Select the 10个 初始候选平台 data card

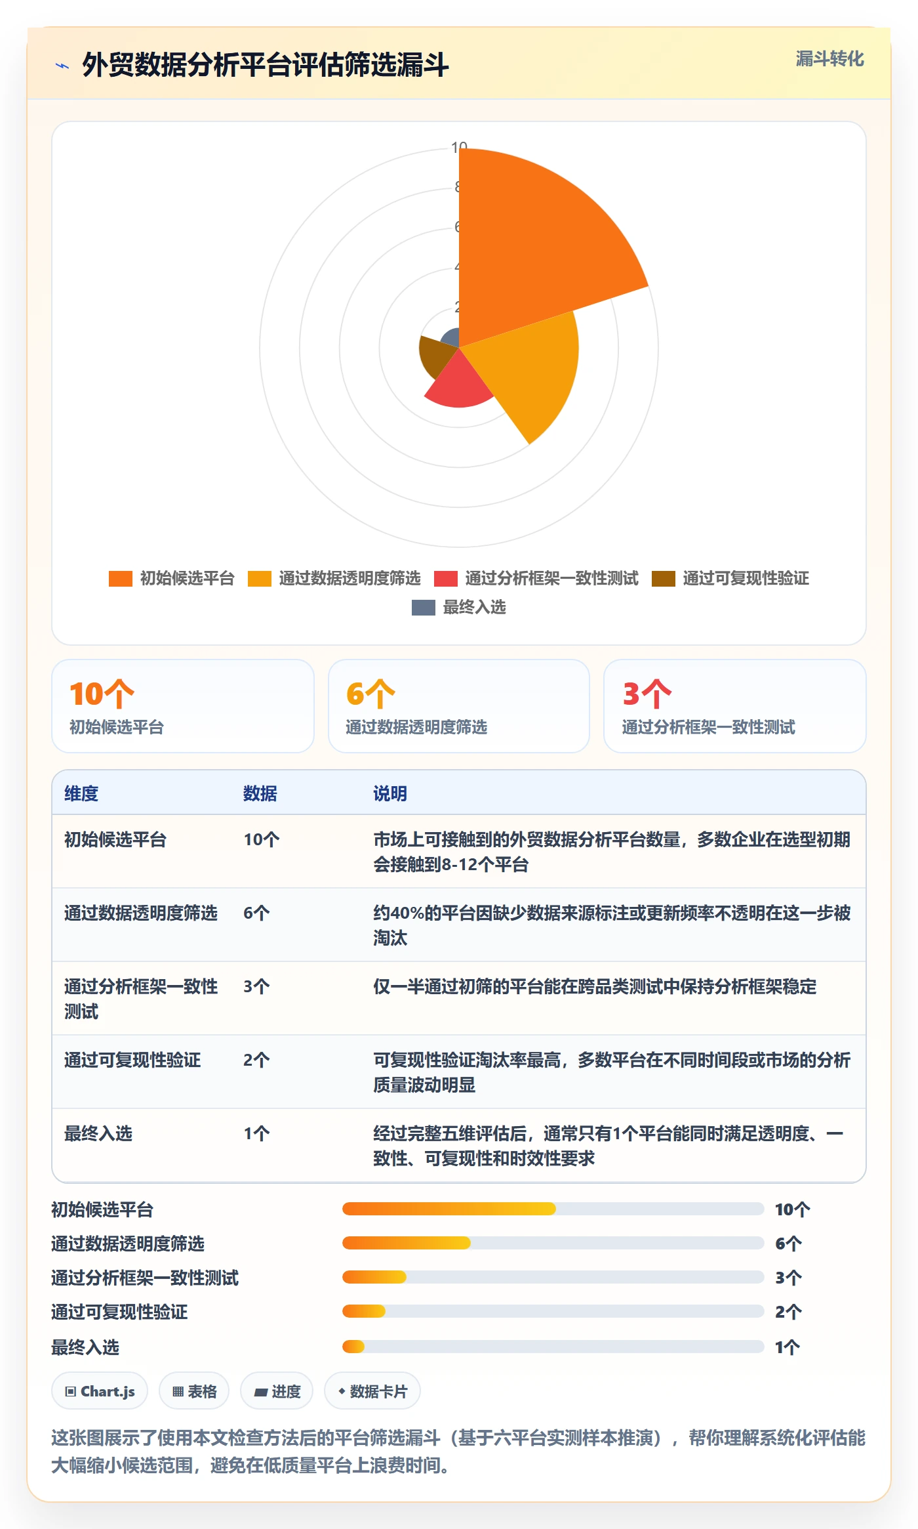[x=183, y=706]
